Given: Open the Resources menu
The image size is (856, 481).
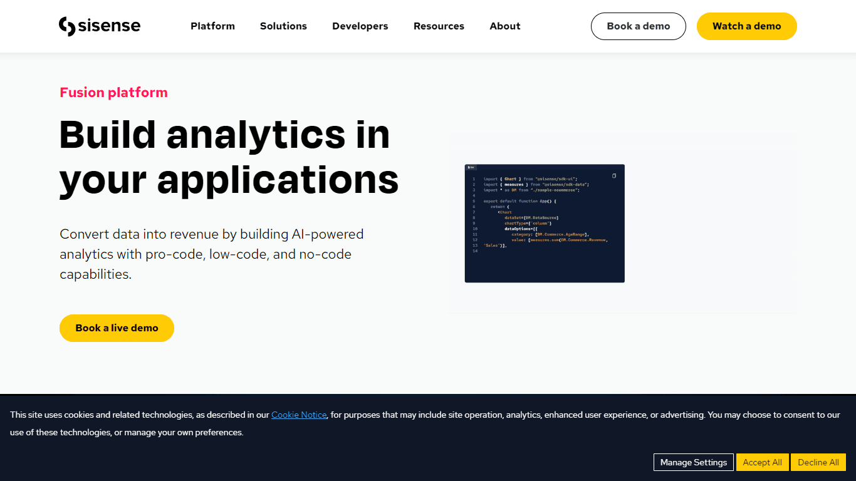Looking at the screenshot, I should coord(439,26).
